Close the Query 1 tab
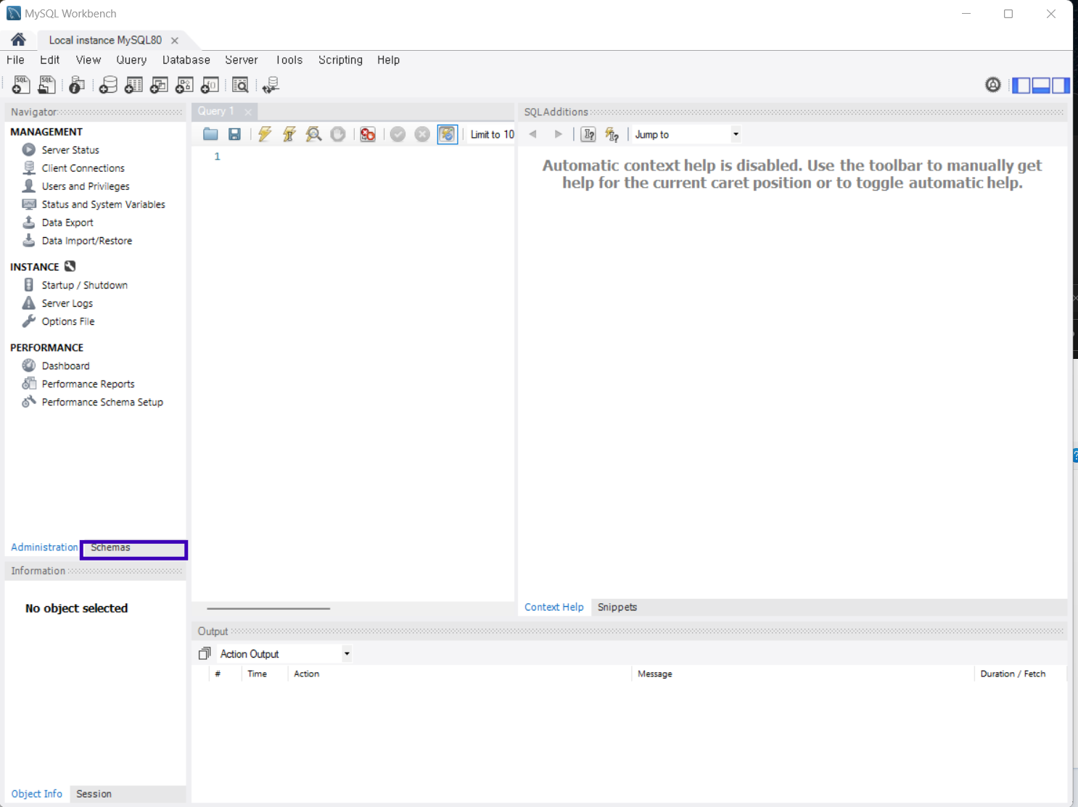Image resolution: width=1078 pixels, height=807 pixels. [x=248, y=112]
